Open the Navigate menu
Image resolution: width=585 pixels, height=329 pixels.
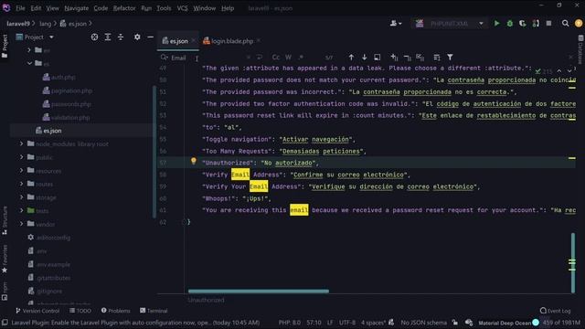[x=76, y=8]
